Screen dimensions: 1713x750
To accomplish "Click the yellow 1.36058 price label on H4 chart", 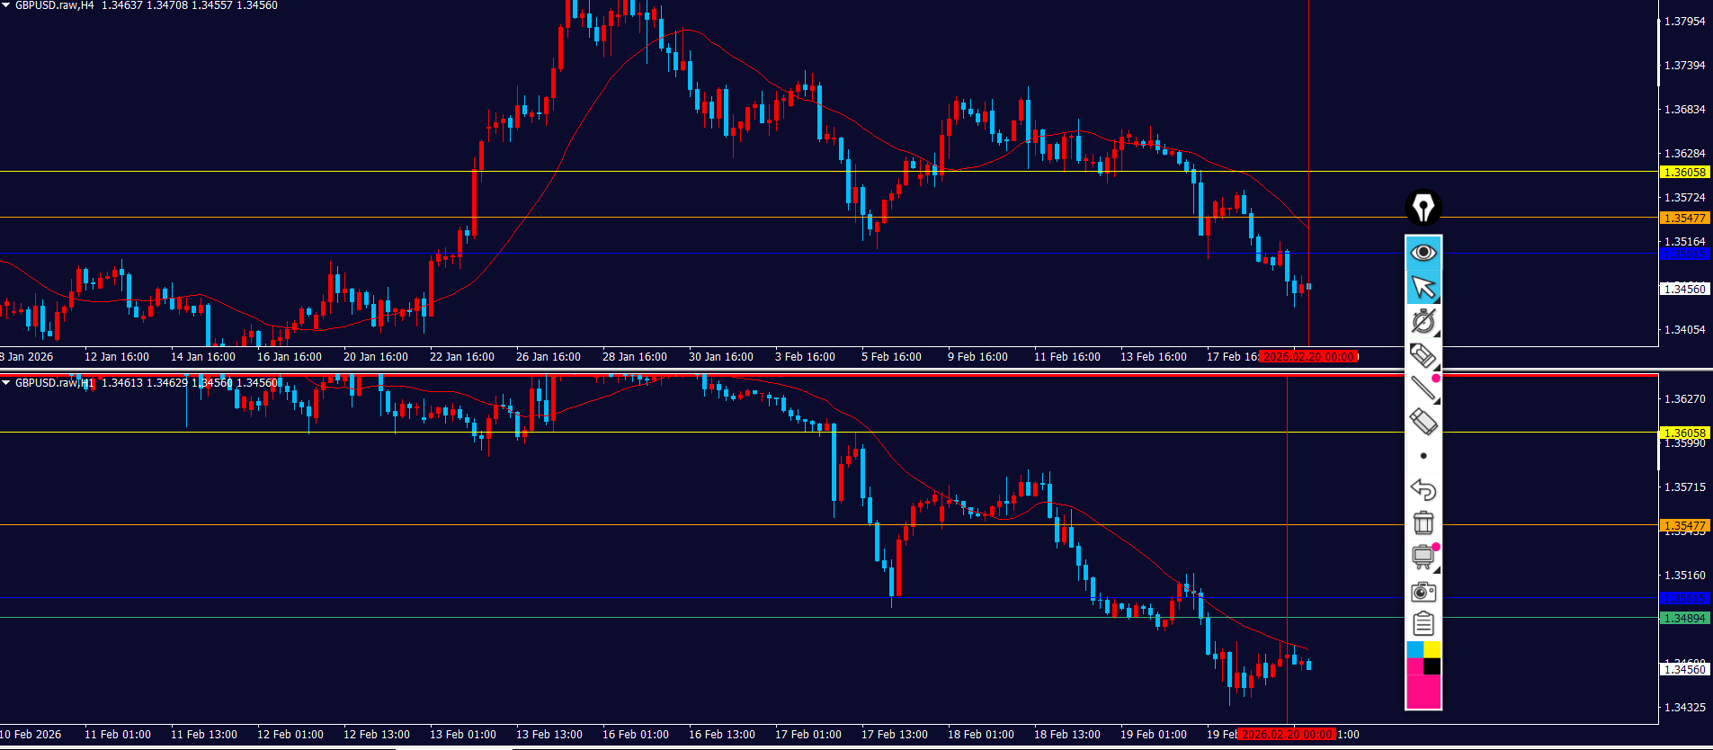I will coord(1683,173).
